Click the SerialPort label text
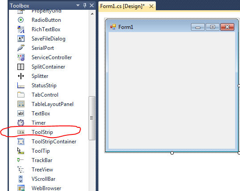Screen dimensions: 240x191 point(43,48)
